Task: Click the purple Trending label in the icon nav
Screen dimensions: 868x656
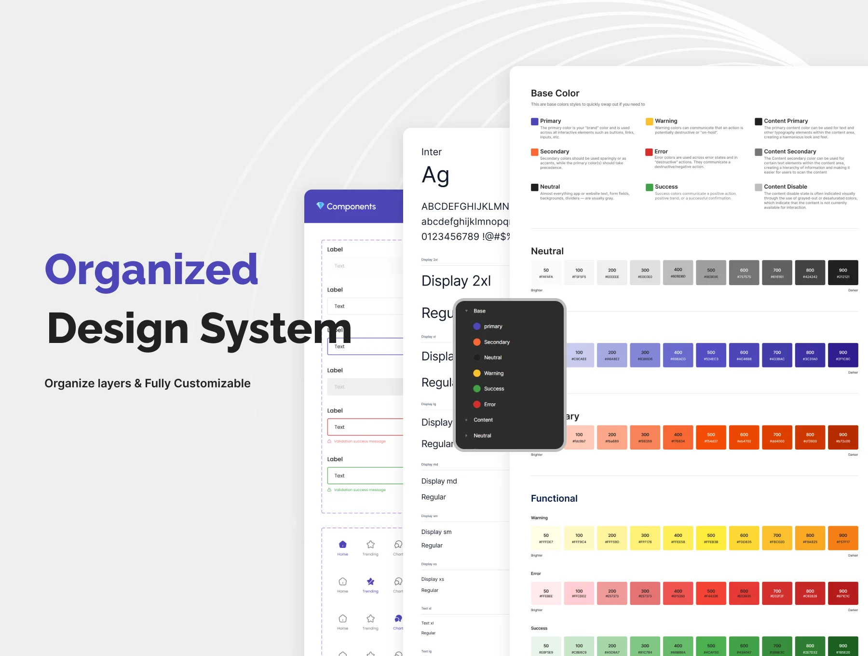Action: pyautogui.click(x=370, y=591)
